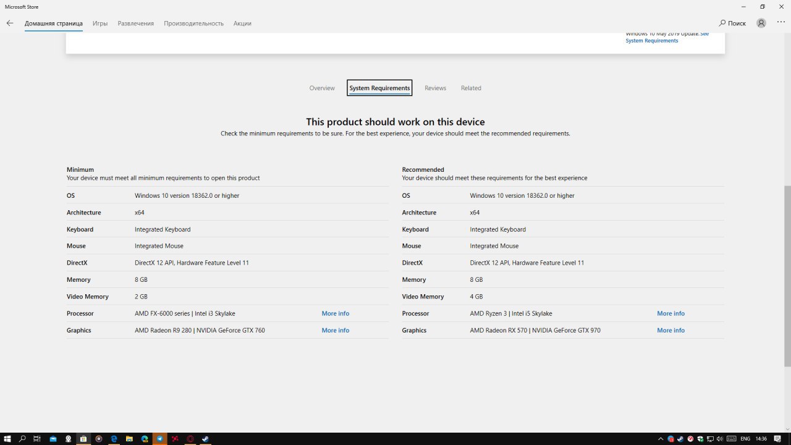Open the Игры tab

(100, 23)
